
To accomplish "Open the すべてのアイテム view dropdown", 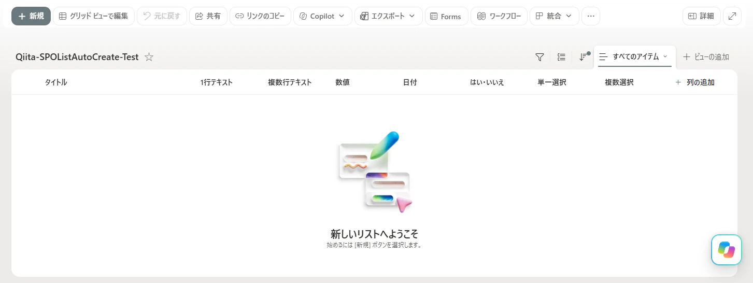I will coord(635,56).
